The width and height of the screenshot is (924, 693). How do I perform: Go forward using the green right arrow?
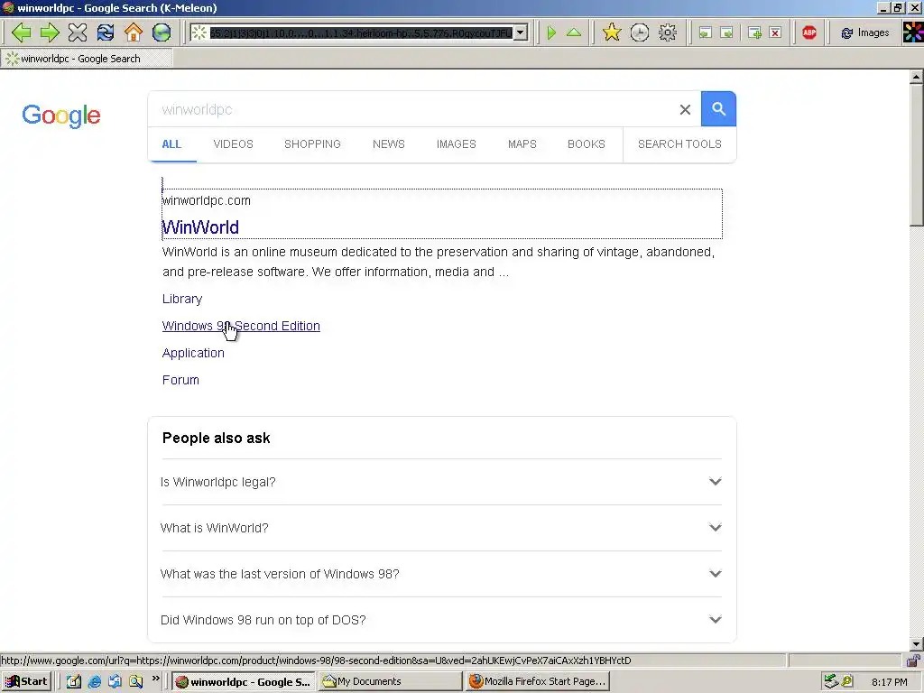tap(50, 32)
